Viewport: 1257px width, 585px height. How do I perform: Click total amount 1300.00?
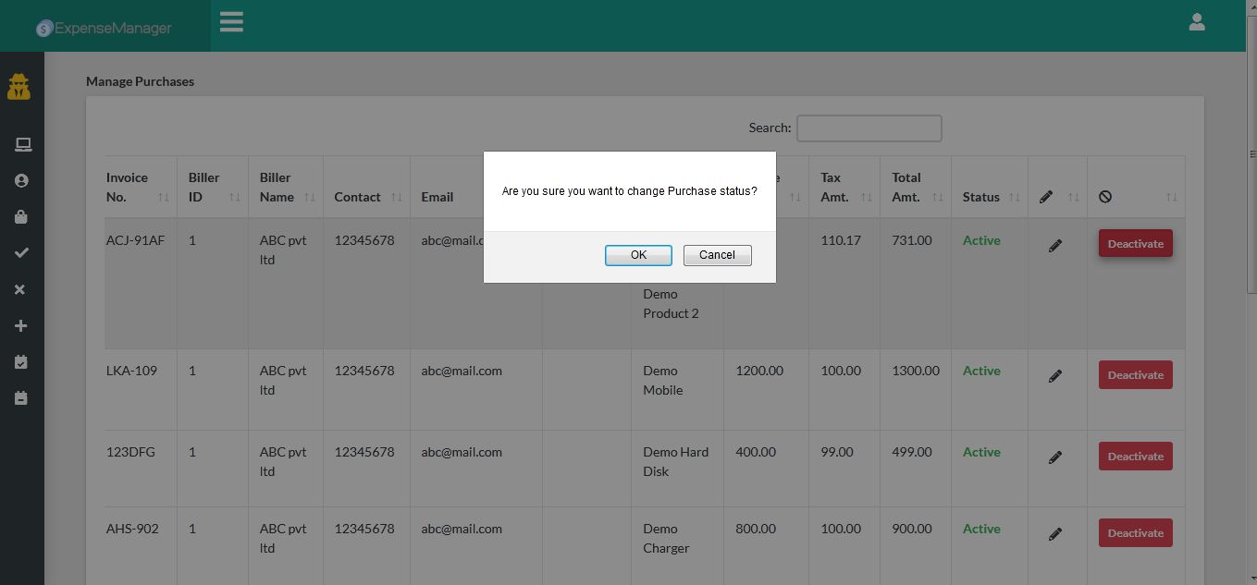(916, 371)
